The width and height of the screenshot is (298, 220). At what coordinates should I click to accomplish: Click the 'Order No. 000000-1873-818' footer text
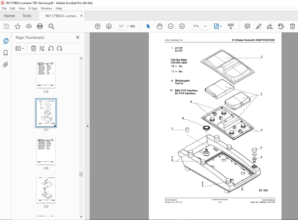[263, 202]
